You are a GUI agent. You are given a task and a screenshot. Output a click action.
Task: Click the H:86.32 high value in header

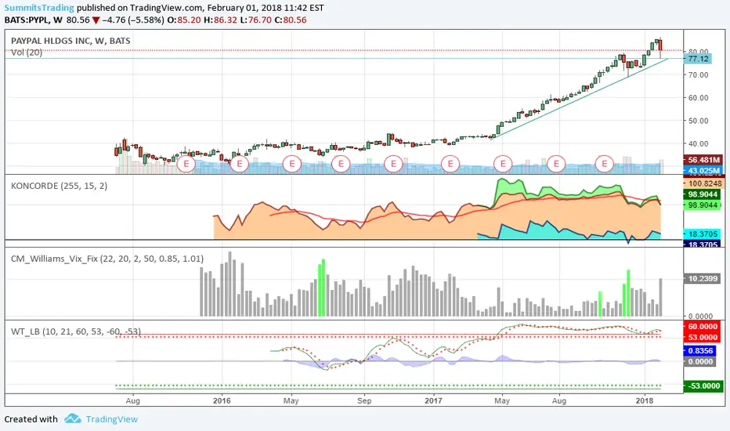[x=221, y=20]
